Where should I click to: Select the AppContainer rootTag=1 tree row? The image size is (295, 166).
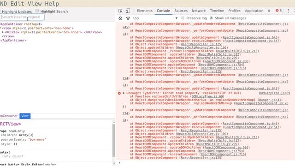[x=21, y=24]
